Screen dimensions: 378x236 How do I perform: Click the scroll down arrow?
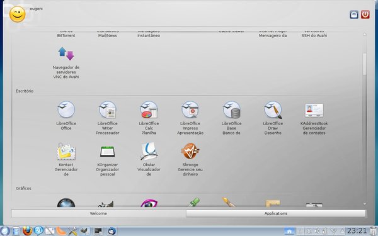tap(365, 204)
